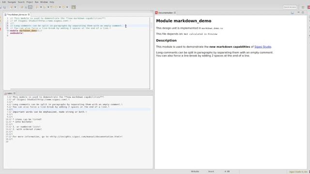Open the Window menu
The image size is (310, 174).
point(44,2)
